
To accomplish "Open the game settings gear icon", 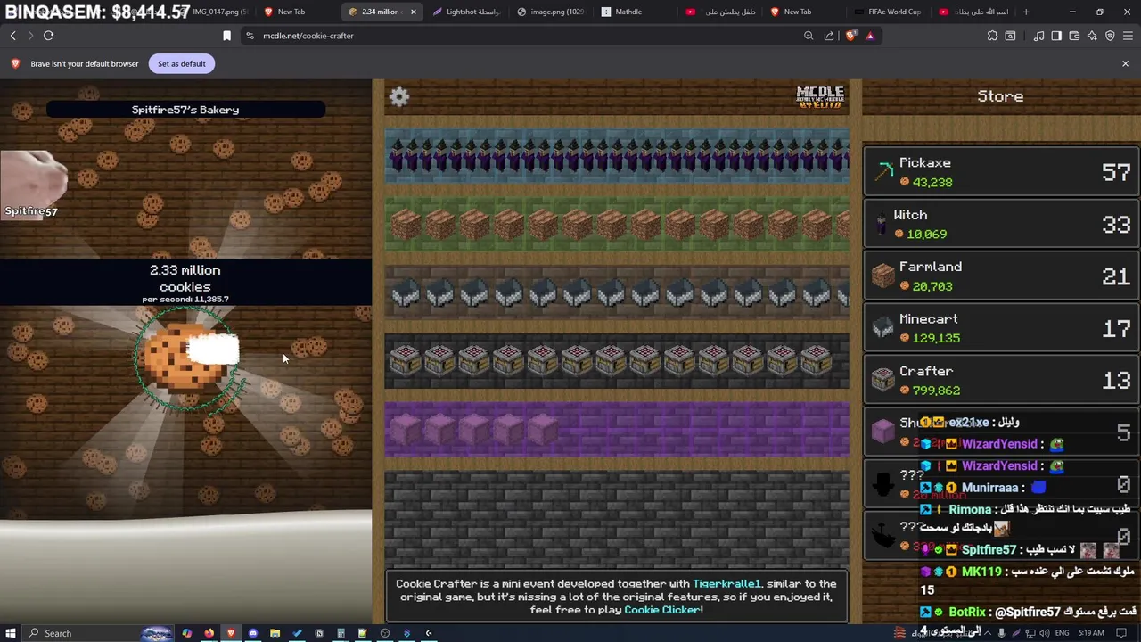I will (399, 97).
